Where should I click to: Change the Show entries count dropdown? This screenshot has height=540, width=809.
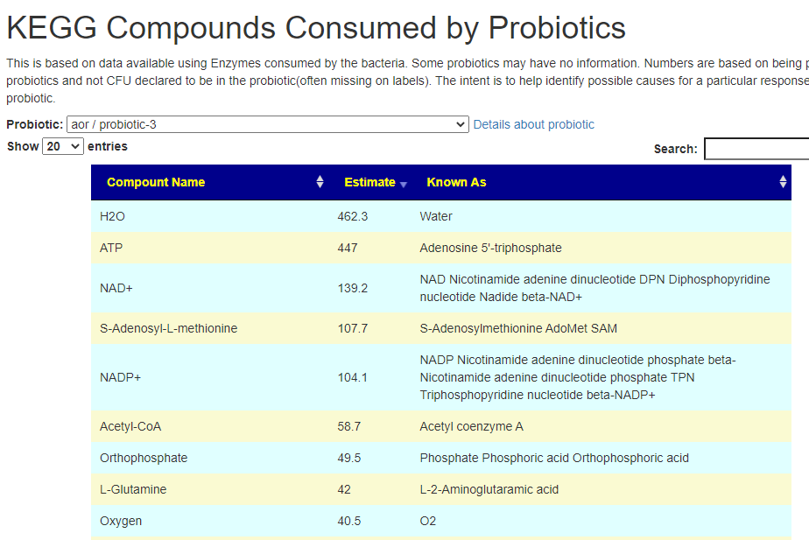click(62, 146)
